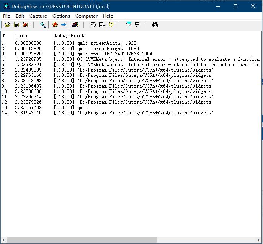263x244 pixels.
Task: Select row 4 QQmlVMEMetaObject internal error line
Action: click(131, 59)
